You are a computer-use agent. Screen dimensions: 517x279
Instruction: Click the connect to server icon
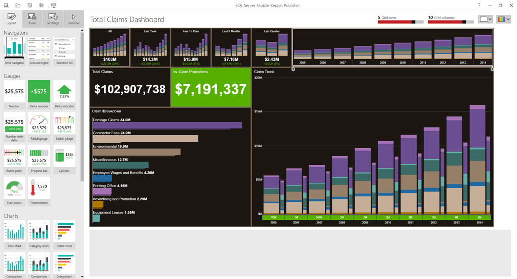[54, 5]
